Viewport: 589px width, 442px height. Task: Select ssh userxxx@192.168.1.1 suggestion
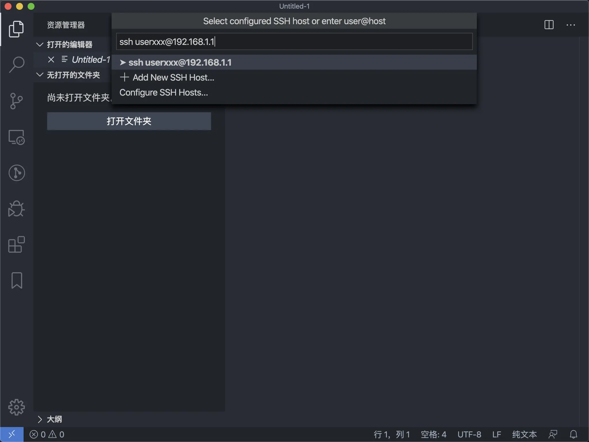180,62
